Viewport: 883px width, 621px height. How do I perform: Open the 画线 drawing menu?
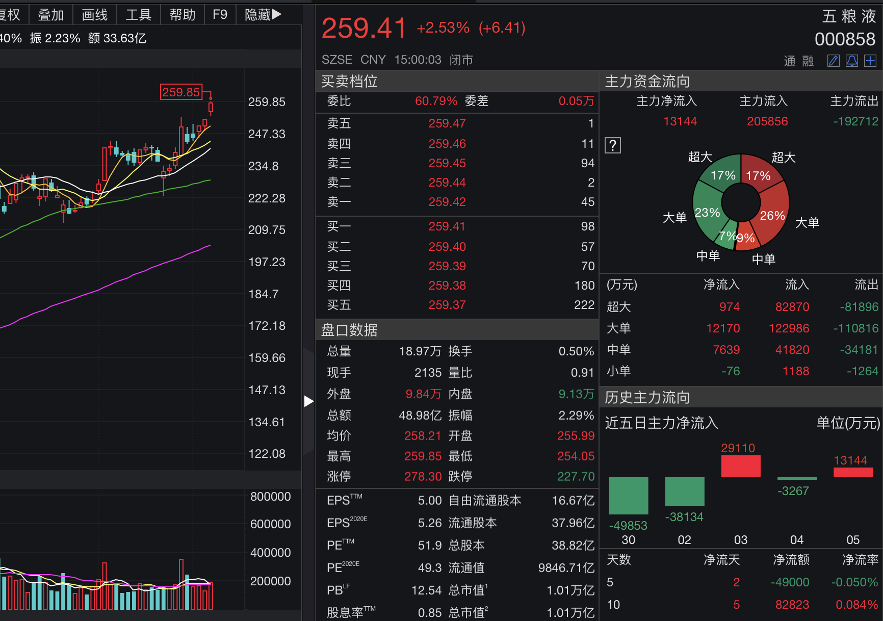coord(95,15)
